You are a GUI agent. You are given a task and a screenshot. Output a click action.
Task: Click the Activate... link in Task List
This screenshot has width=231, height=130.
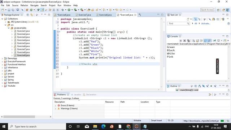pyautogui.click(x=206, y=23)
